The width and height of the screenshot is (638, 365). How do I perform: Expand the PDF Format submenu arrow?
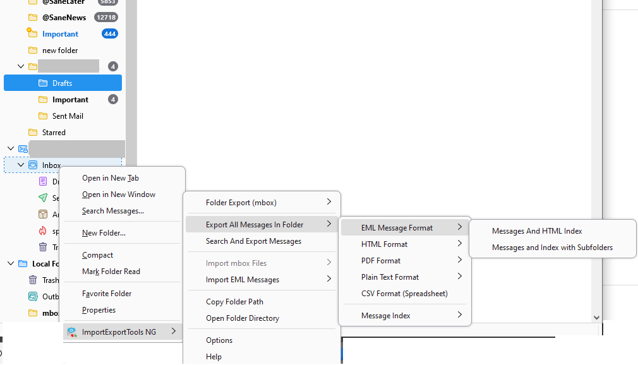(x=459, y=260)
